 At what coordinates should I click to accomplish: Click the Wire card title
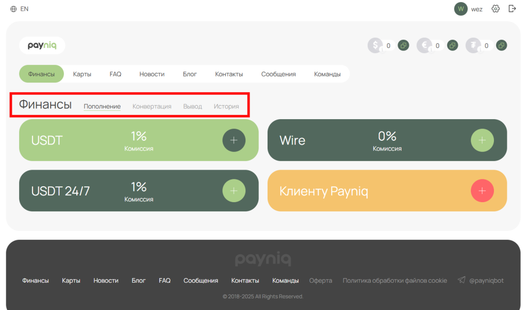pyautogui.click(x=292, y=140)
